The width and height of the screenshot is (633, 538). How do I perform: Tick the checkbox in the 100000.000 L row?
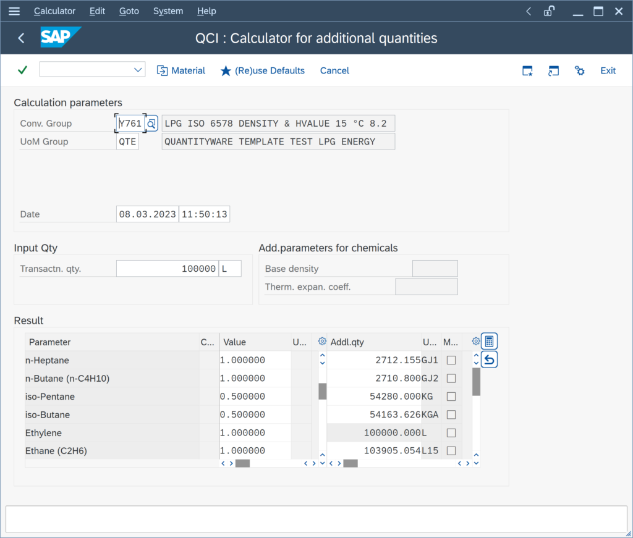tap(451, 433)
